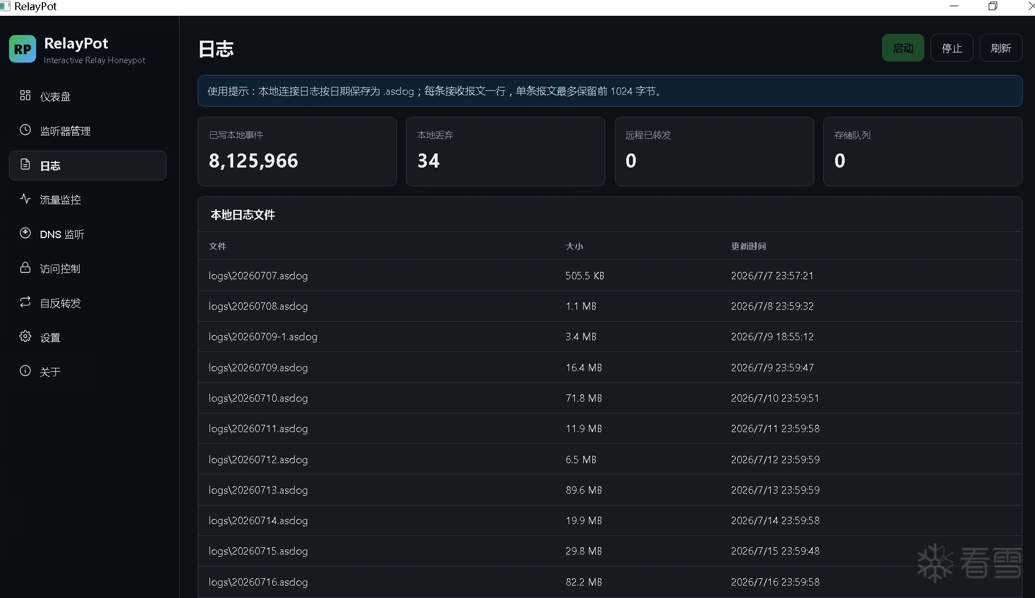Open 访问控制 section
The height and width of the screenshot is (598, 1035).
click(88, 269)
